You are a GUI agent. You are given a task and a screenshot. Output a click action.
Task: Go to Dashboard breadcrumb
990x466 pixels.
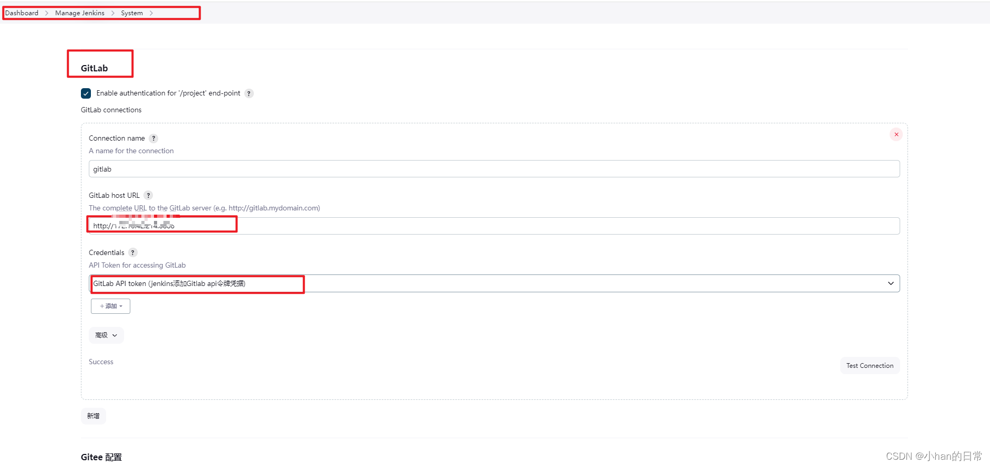tap(22, 13)
